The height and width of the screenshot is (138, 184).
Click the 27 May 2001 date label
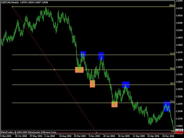pyautogui.click(x=36, y=136)
